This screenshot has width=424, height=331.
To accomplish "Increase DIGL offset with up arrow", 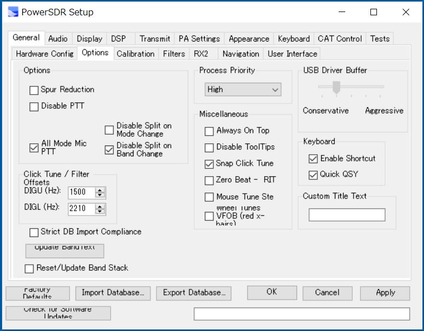I will 100,207.
